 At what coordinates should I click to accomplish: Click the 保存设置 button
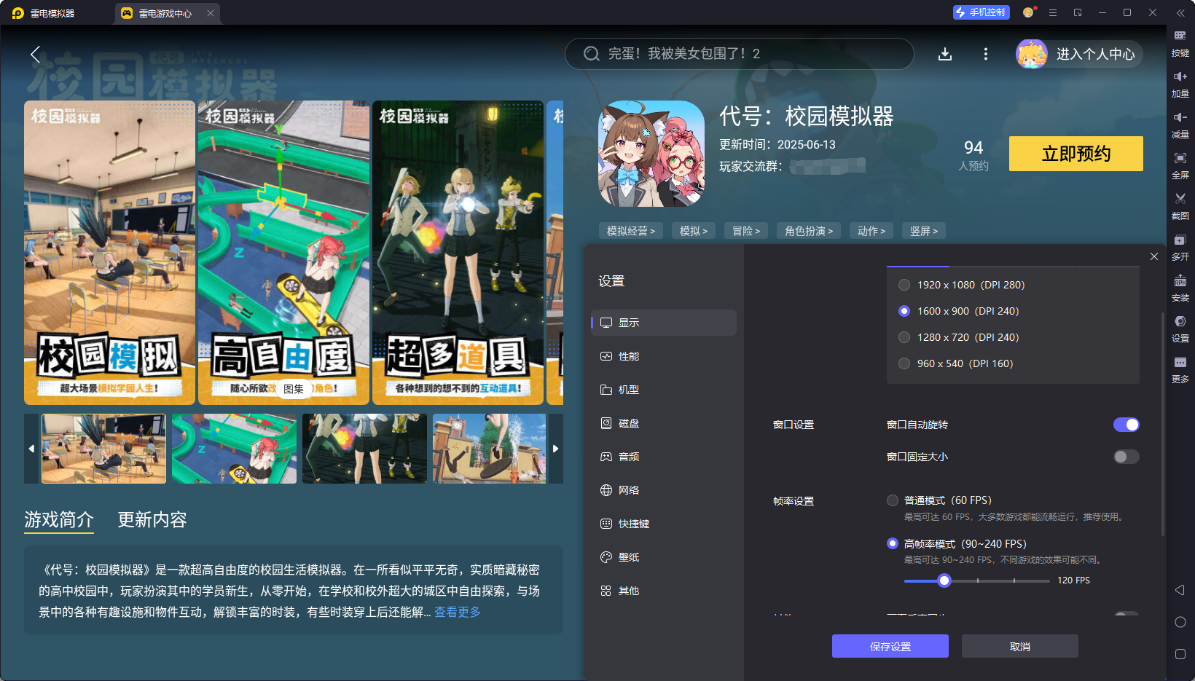890,646
